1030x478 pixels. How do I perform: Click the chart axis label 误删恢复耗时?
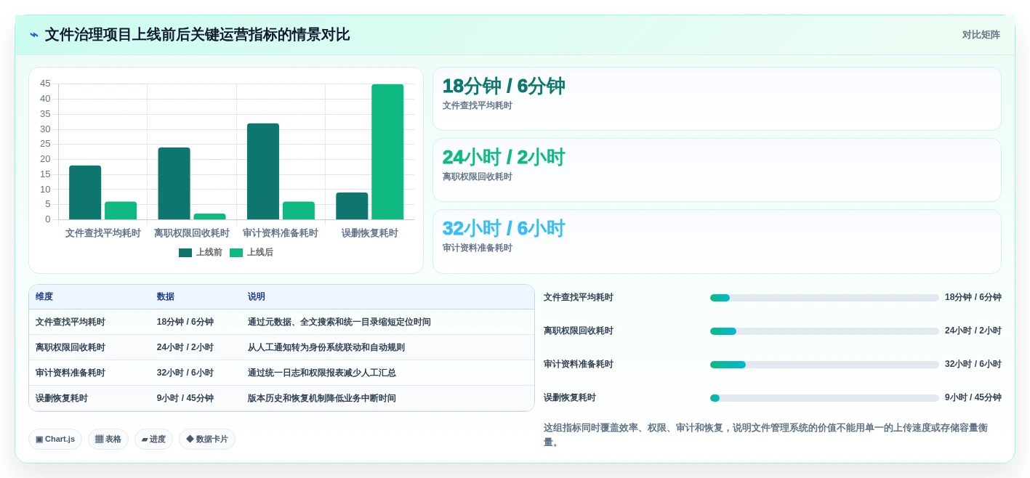coord(370,233)
